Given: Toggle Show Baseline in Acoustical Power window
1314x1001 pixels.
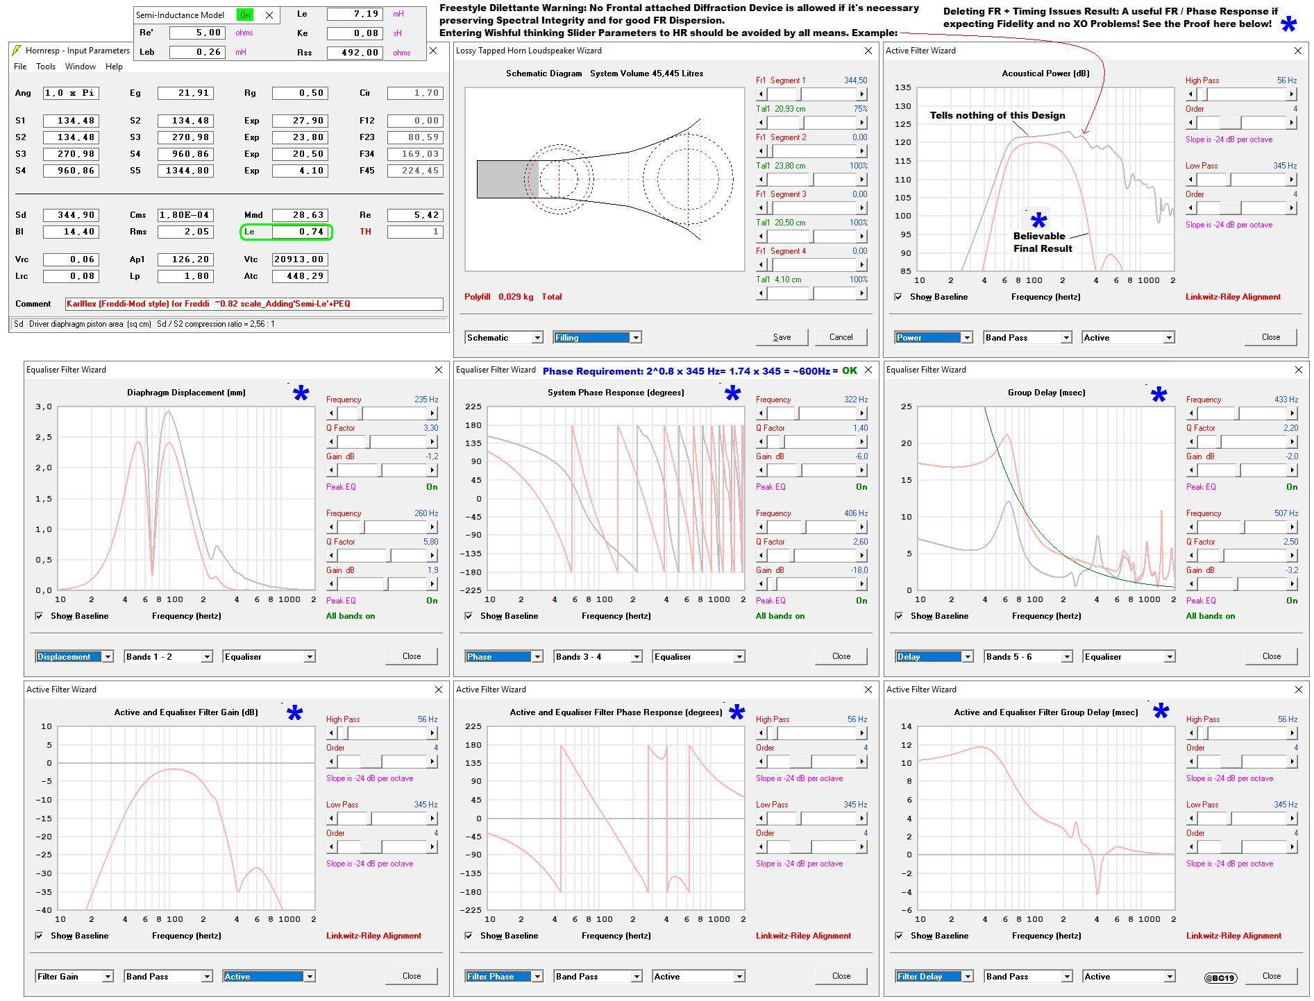Looking at the screenshot, I should (x=899, y=297).
